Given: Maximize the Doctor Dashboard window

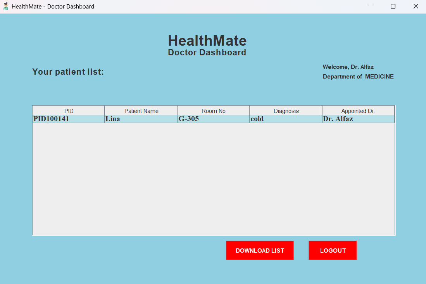Looking at the screenshot, I should pos(393,6).
